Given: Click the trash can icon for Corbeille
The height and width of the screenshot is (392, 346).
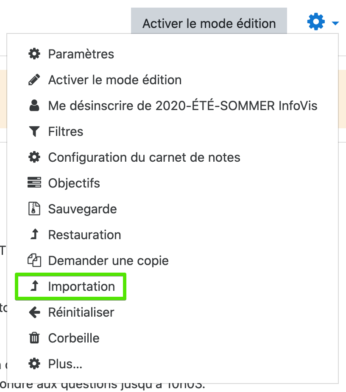Looking at the screenshot, I should [x=34, y=338].
